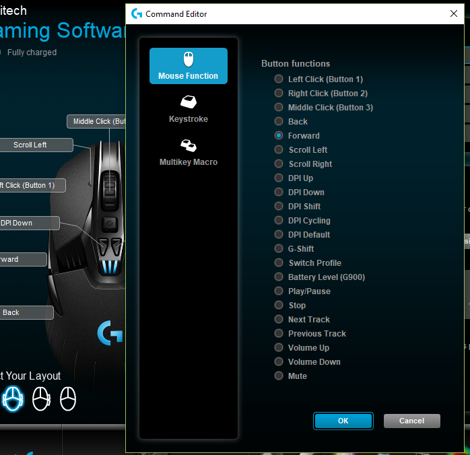This screenshot has width=470, height=455.
Task: Select Next Track radio button
Action: coord(279,319)
